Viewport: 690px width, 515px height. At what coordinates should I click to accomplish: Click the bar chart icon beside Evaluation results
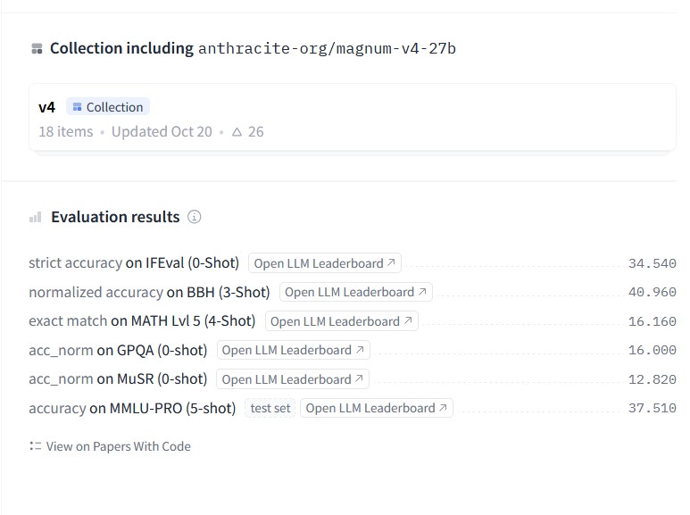(35, 217)
